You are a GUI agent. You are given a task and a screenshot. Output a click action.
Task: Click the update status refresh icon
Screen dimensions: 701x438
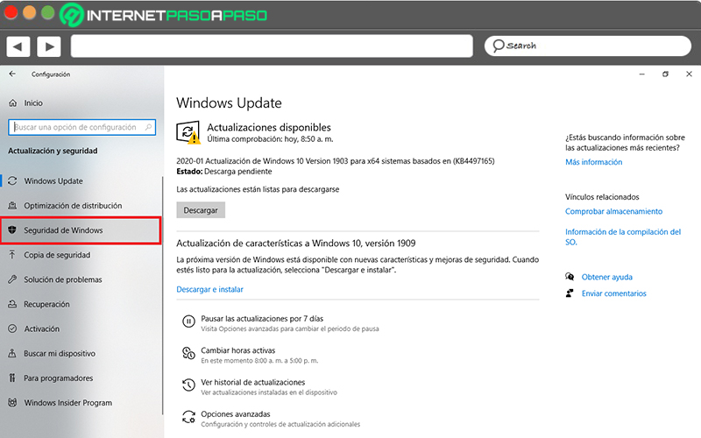coord(188,132)
